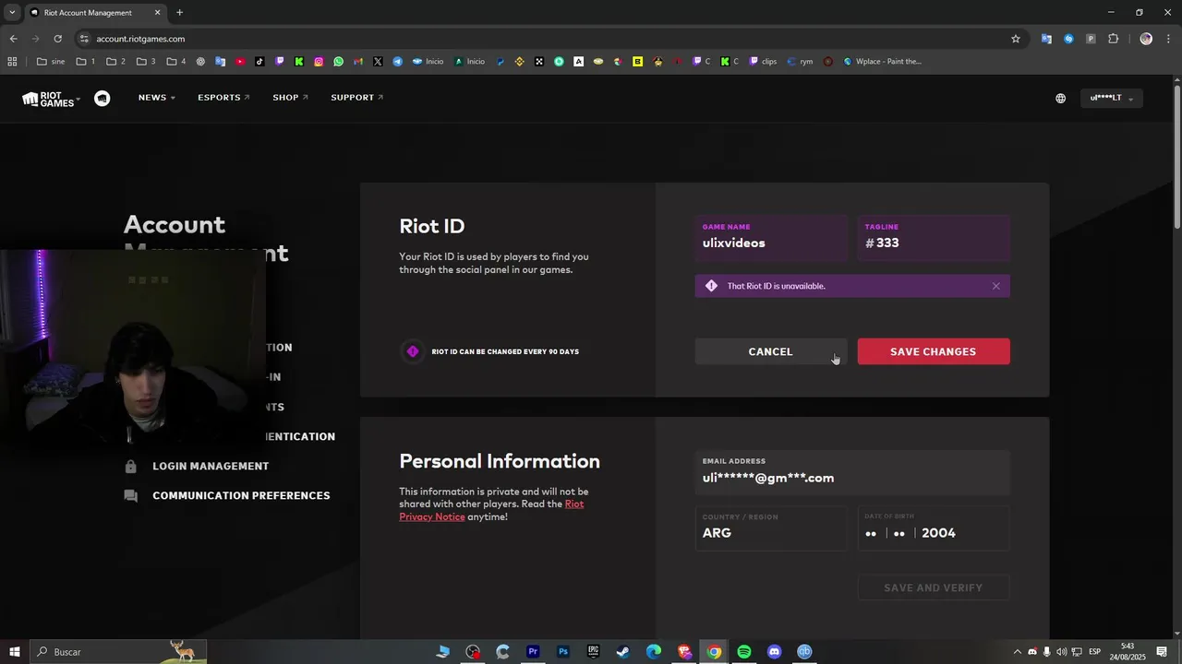This screenshot has width=1182, height=664.
Task: Open the Gmail bookmark icon
Action: pos(358,62)
